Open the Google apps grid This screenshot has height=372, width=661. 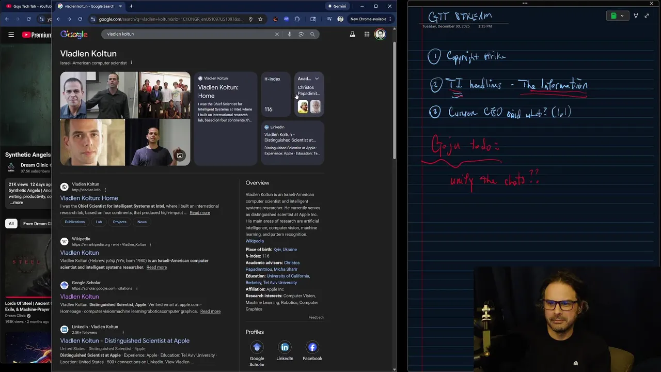coord(367,34)
